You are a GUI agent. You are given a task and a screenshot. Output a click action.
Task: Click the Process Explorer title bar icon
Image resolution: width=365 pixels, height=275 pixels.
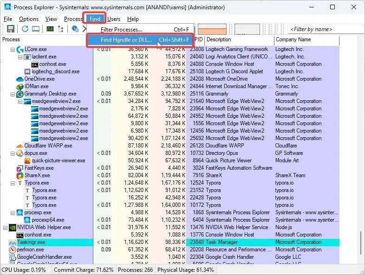coord(8,7)
